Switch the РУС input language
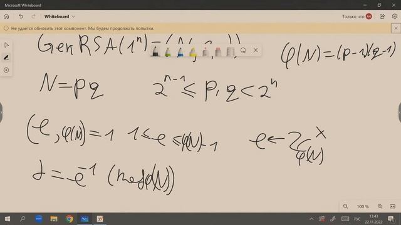The image size is (401, 225). [x=357, y=219]
